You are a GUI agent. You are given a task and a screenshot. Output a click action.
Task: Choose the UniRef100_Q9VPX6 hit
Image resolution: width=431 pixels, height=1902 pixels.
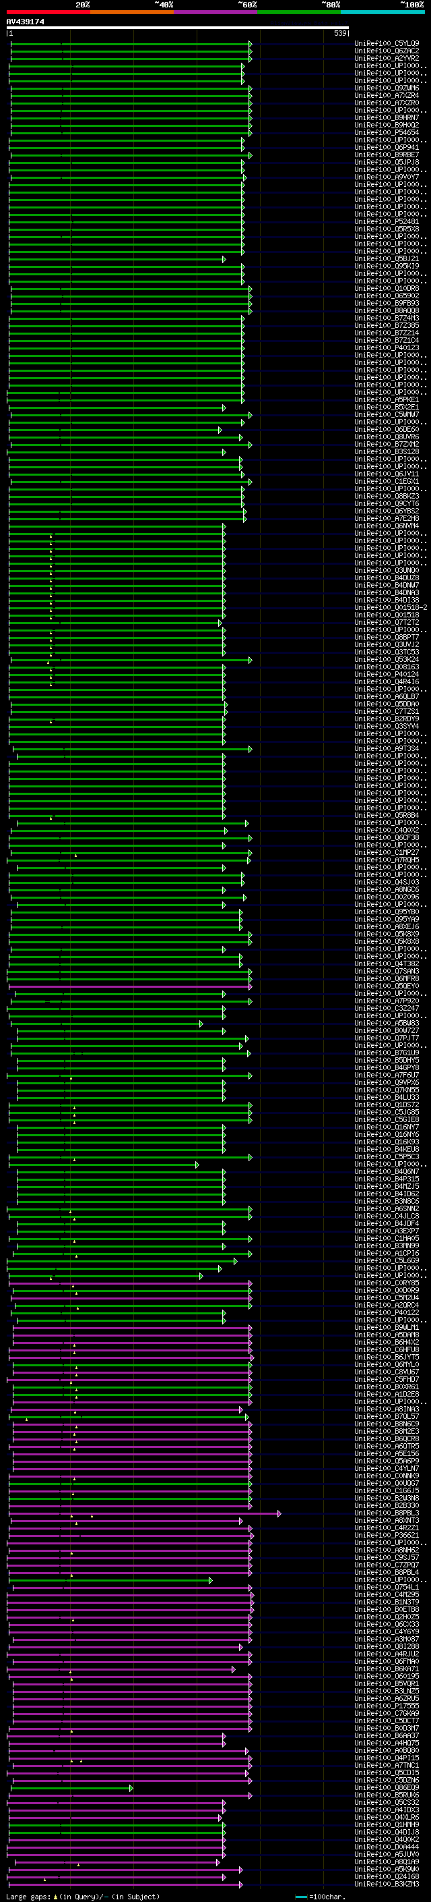click(x=386, y=1082)
